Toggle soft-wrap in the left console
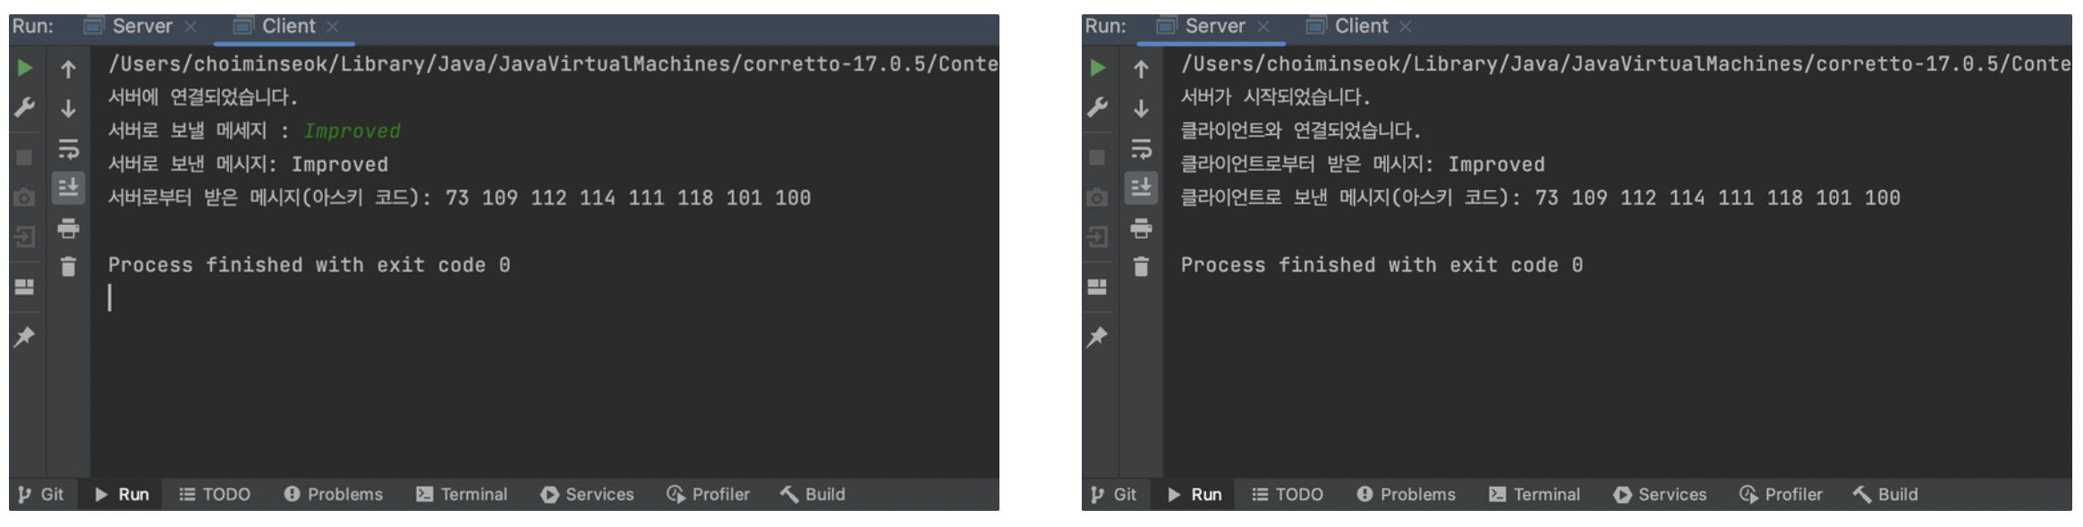The image size is (2083, 527). coord(68,148)
